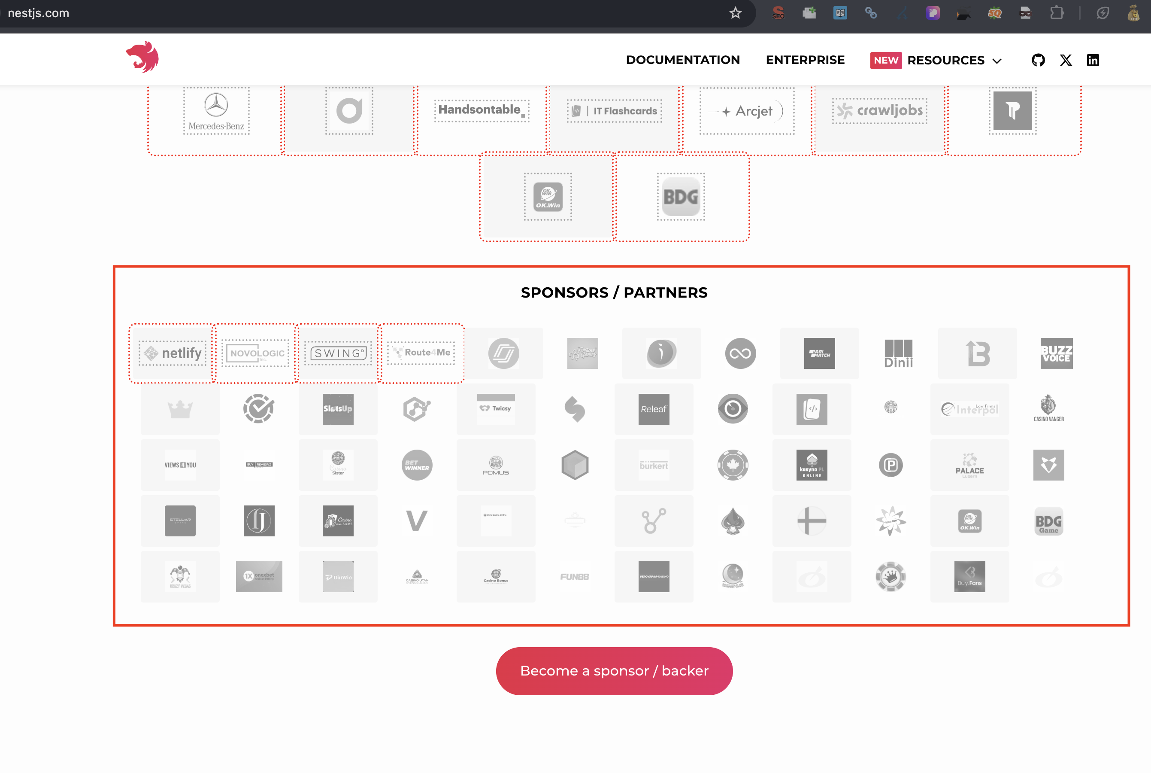Screen dimensions: 1151x773
Task: Click the Twicsy sponsor logo
Action: coord(496,409)
